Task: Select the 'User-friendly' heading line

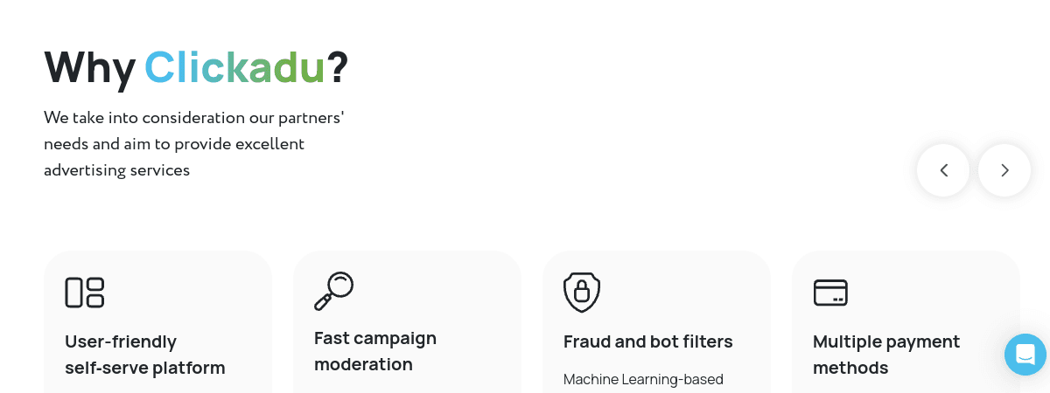Action: coord(121,341)
